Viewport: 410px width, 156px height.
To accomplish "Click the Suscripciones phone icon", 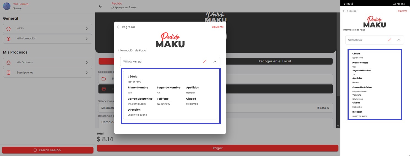I will (x=9, y=73).
